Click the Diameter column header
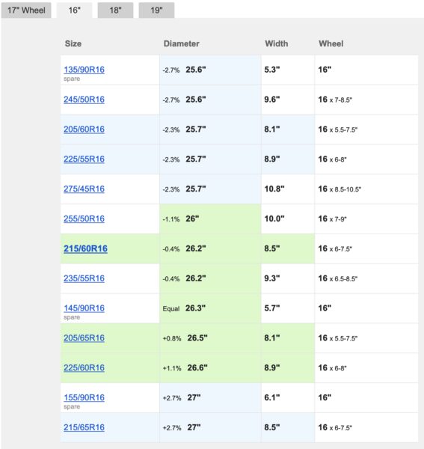The image size is (424, 449). (182, 43)
